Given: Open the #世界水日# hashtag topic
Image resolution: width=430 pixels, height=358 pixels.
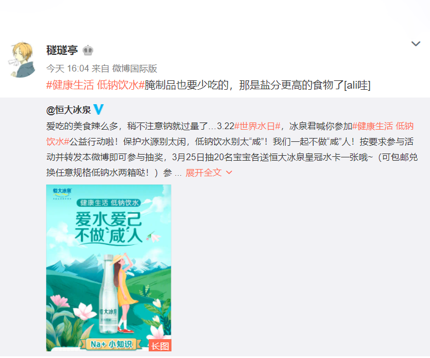Looking at the screenshot, I should tap(257, 126).
